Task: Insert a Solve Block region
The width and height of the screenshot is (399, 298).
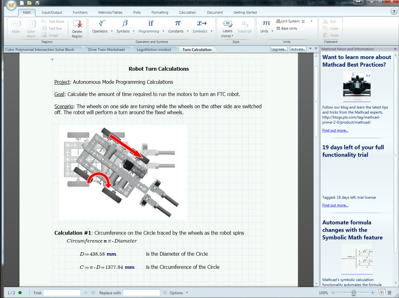Action: (31, 29)
